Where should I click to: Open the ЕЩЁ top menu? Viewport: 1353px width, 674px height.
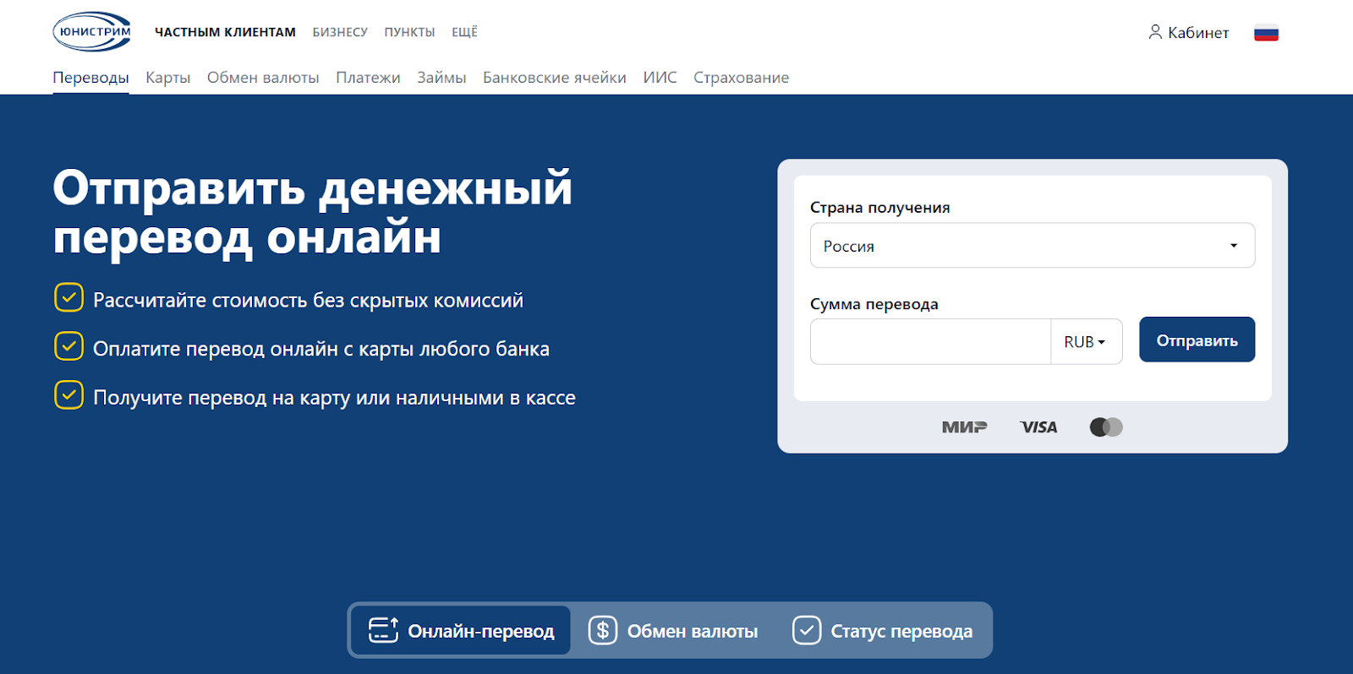464,32
